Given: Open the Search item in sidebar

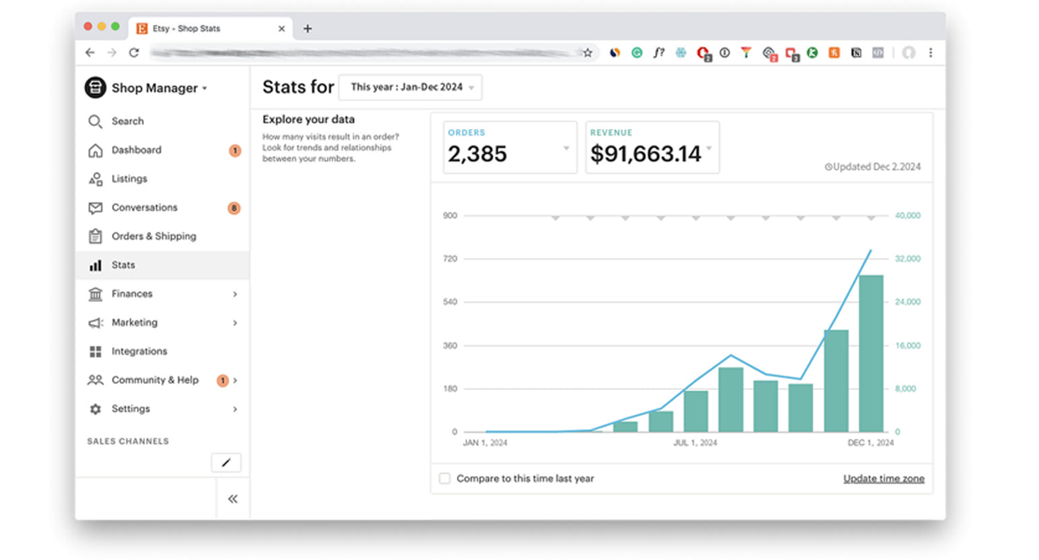Looking at the screenshot, I should pos(128,121).
